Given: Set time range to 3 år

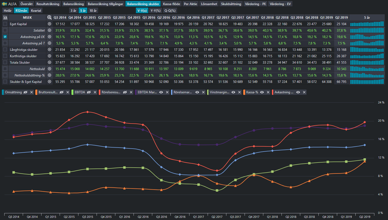Looking at the screenshot, I should tap(74, 10).
